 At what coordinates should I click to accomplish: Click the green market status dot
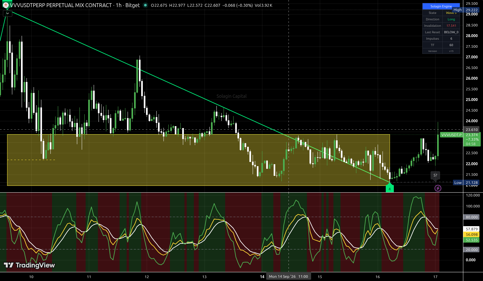click(145, 5)
